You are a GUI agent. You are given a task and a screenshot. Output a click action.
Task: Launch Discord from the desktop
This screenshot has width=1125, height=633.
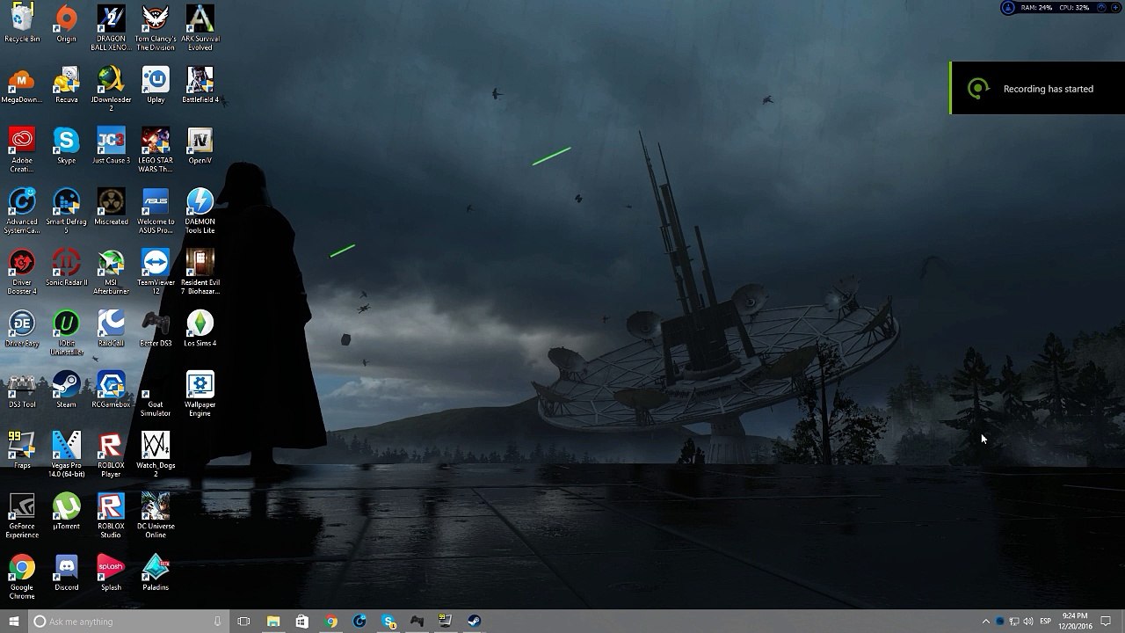tap(66, 572)
